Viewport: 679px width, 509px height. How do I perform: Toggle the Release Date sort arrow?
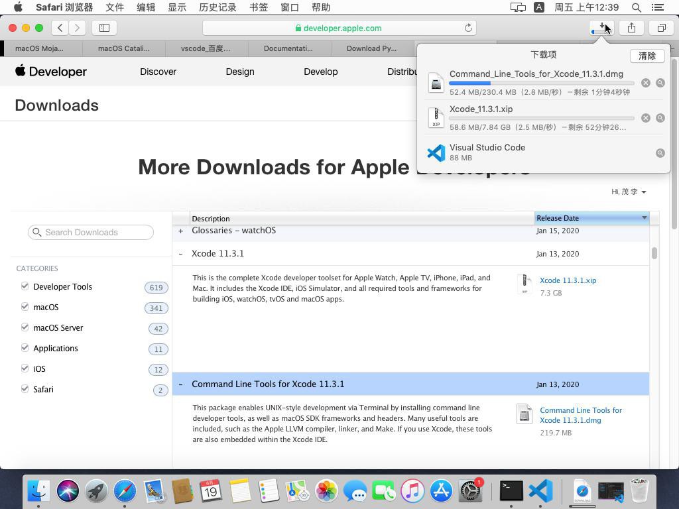coord(645,217)
